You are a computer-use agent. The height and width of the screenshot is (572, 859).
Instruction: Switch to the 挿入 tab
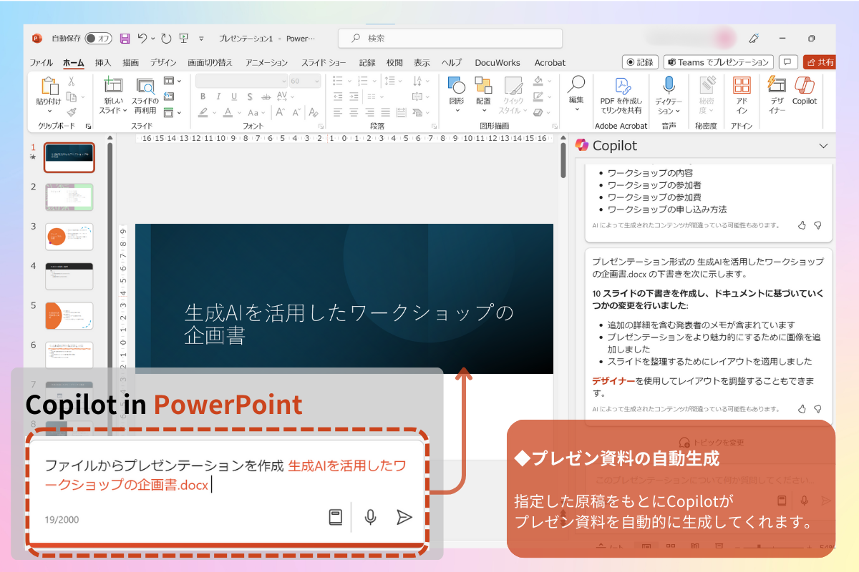point(103,63)
